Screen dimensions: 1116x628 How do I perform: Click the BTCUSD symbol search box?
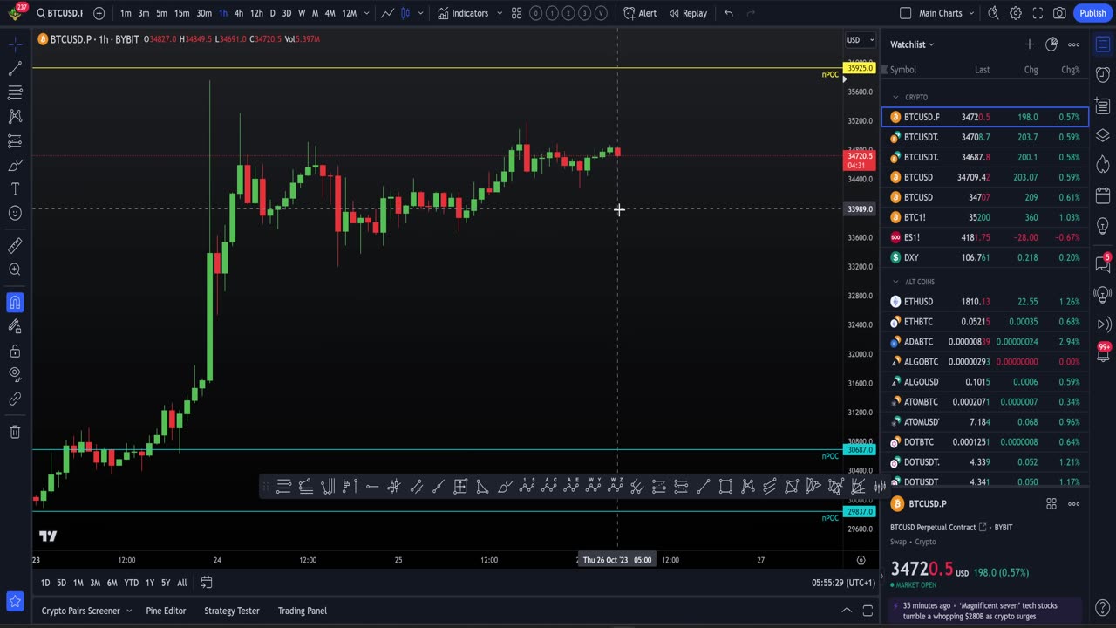point(58,13)
